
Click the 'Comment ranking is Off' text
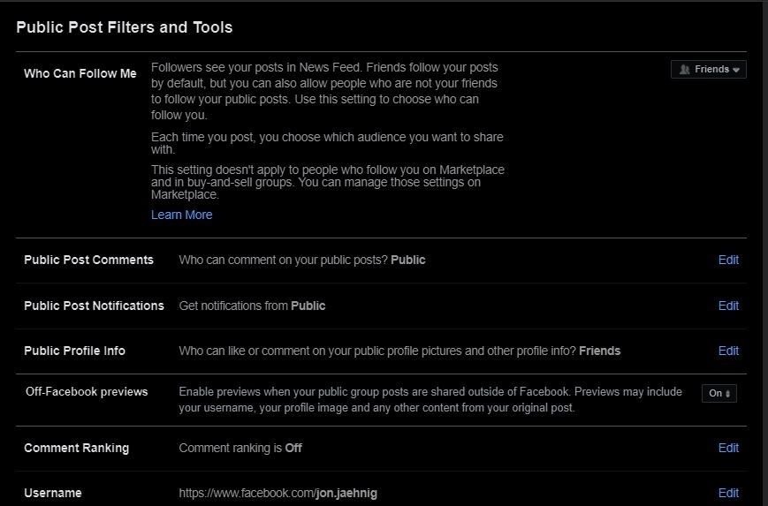pyautogui.click(x=240, y=448)
